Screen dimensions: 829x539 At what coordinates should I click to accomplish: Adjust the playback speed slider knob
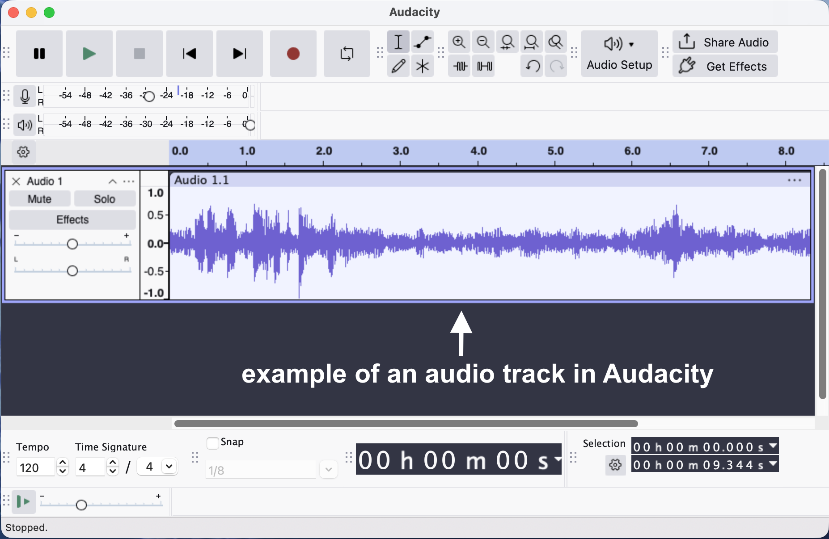tap(81, 505)
